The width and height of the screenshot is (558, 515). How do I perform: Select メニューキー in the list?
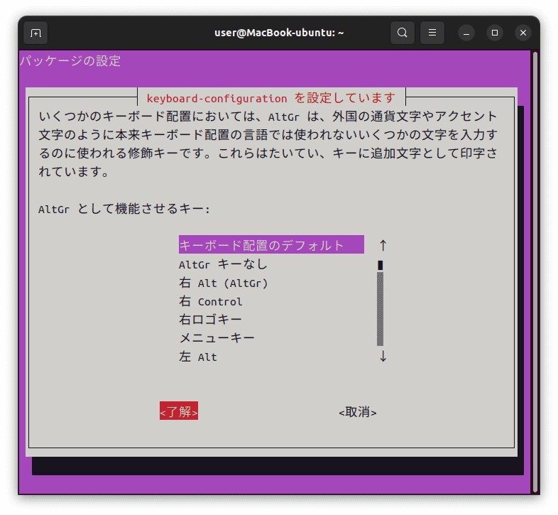tap(217, 337)
